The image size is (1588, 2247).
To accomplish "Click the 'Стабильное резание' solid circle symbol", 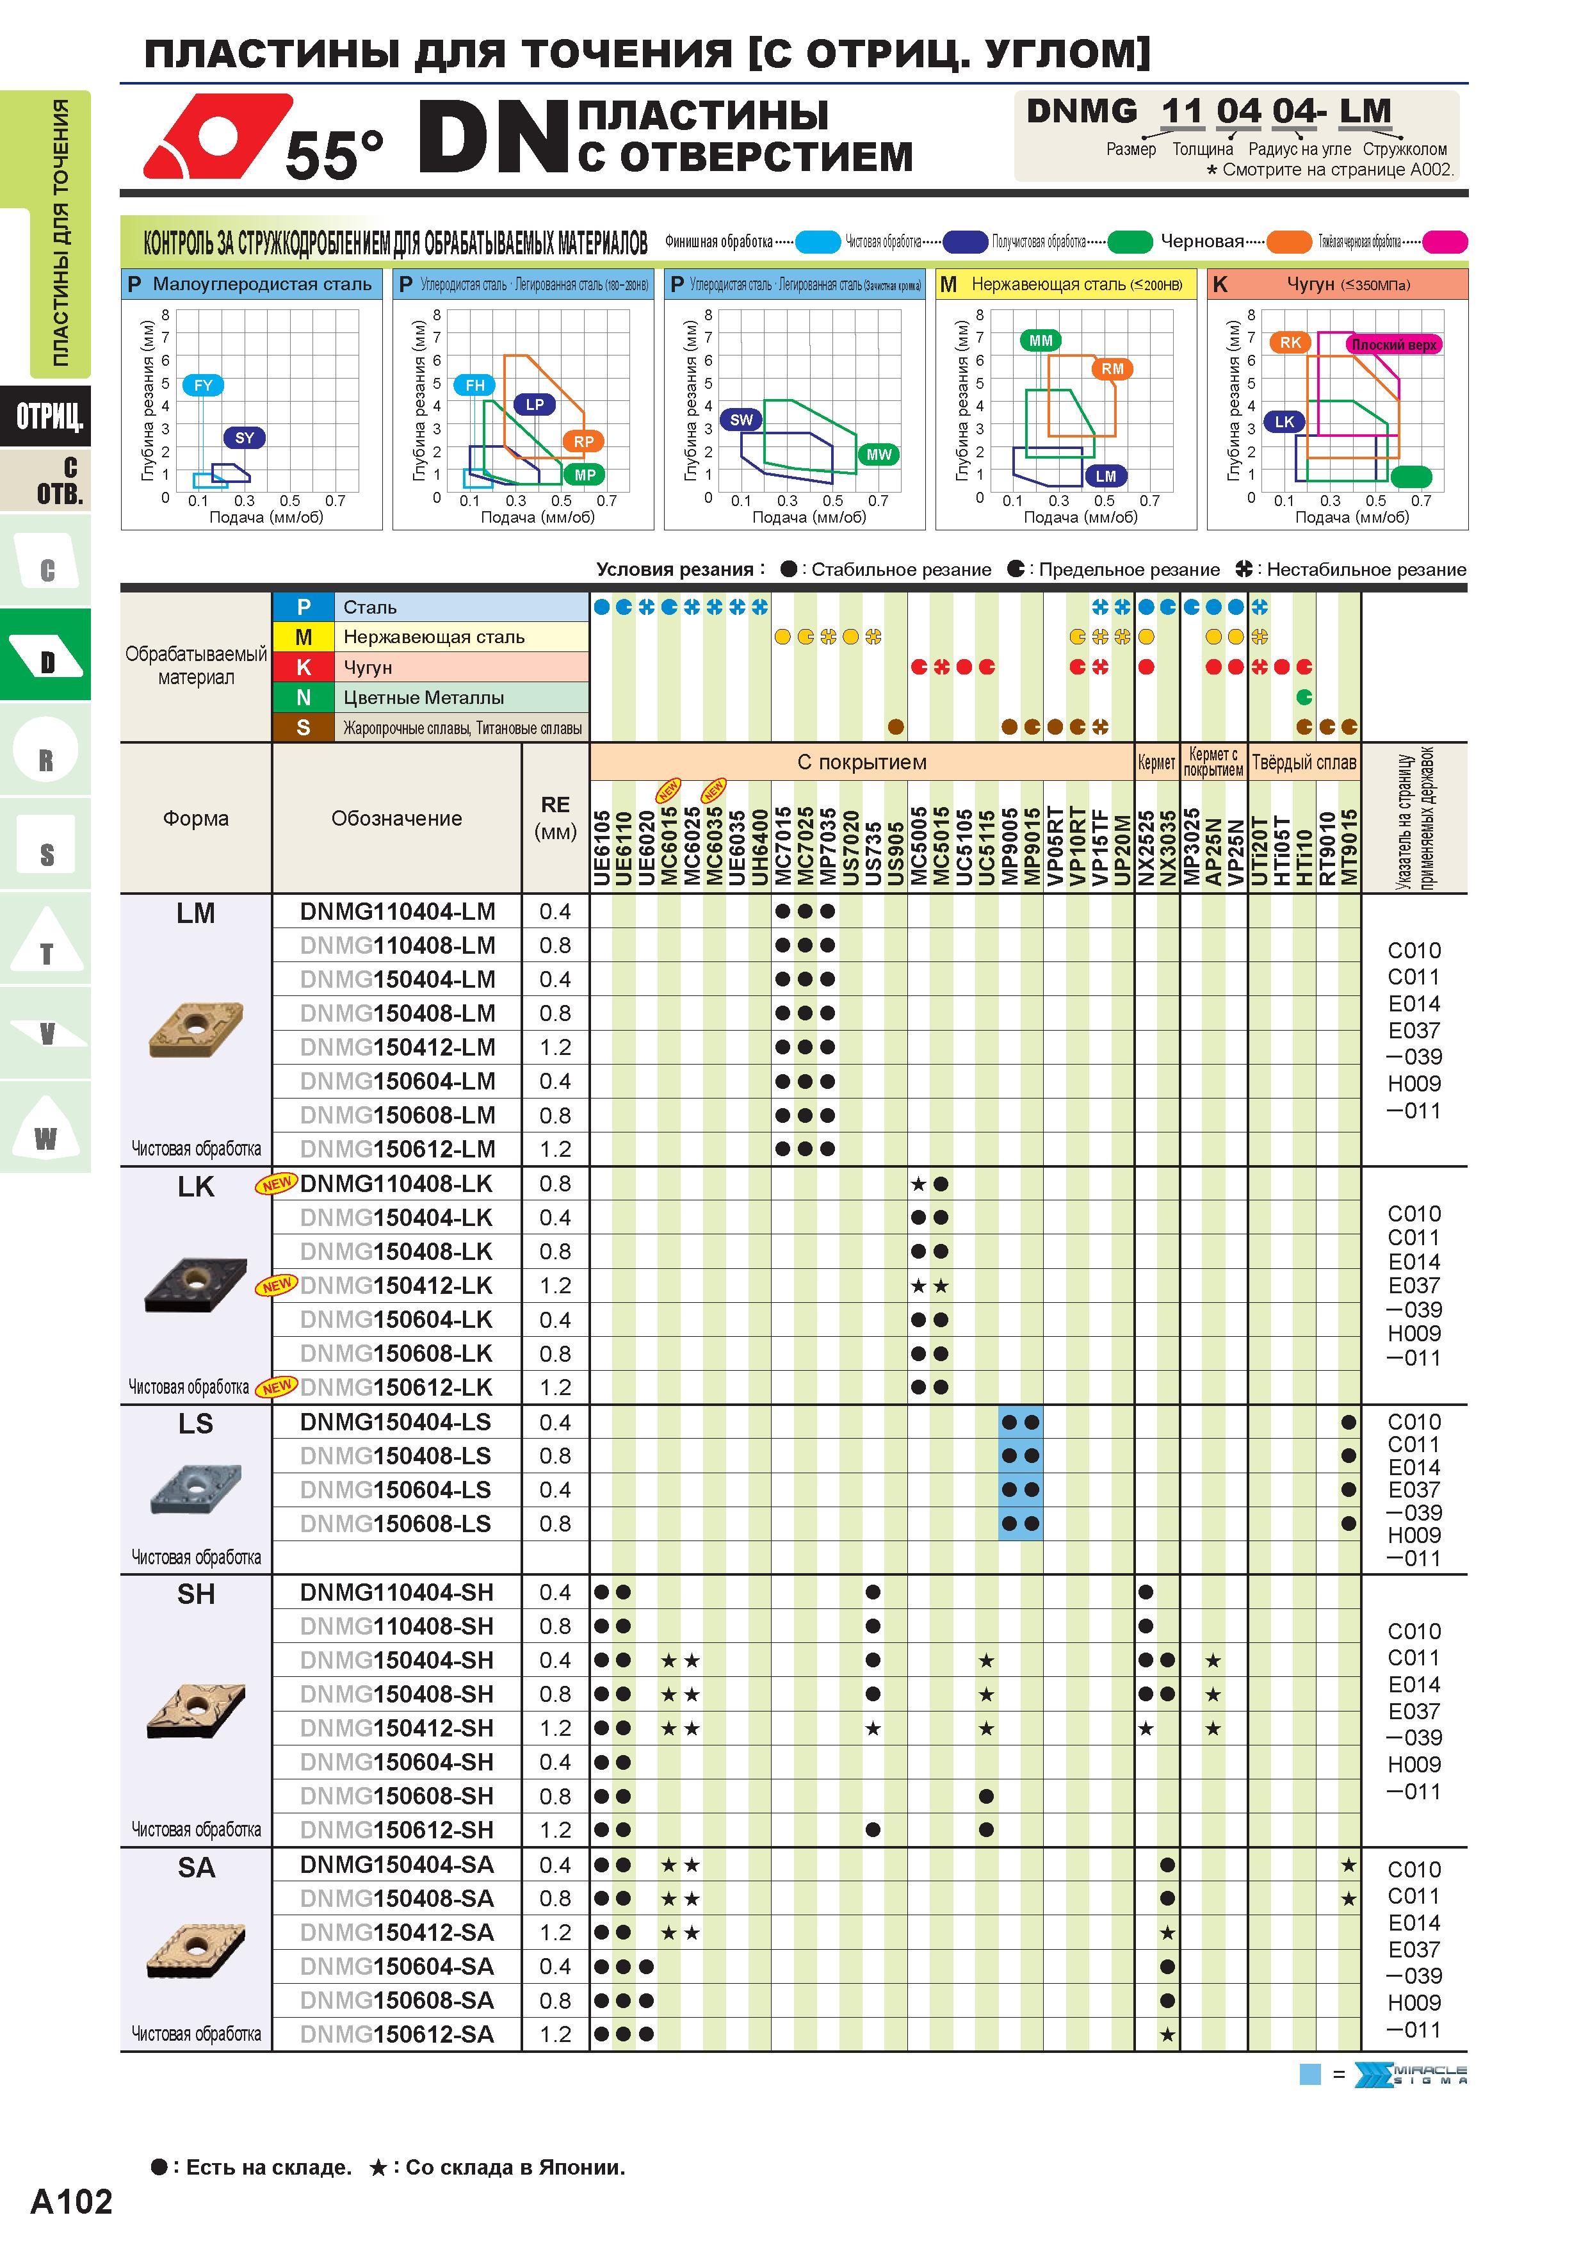I will click(789, 569).
